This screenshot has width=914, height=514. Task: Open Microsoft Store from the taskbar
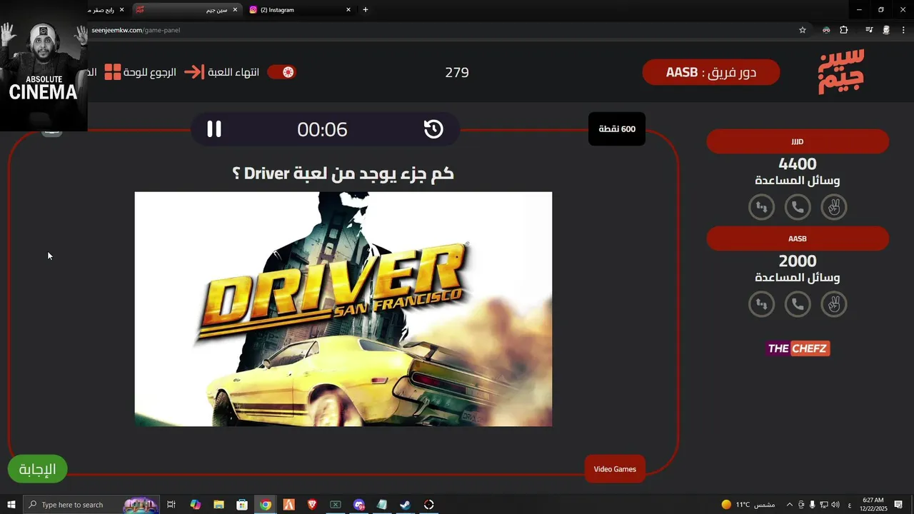(x=242, y=505)
